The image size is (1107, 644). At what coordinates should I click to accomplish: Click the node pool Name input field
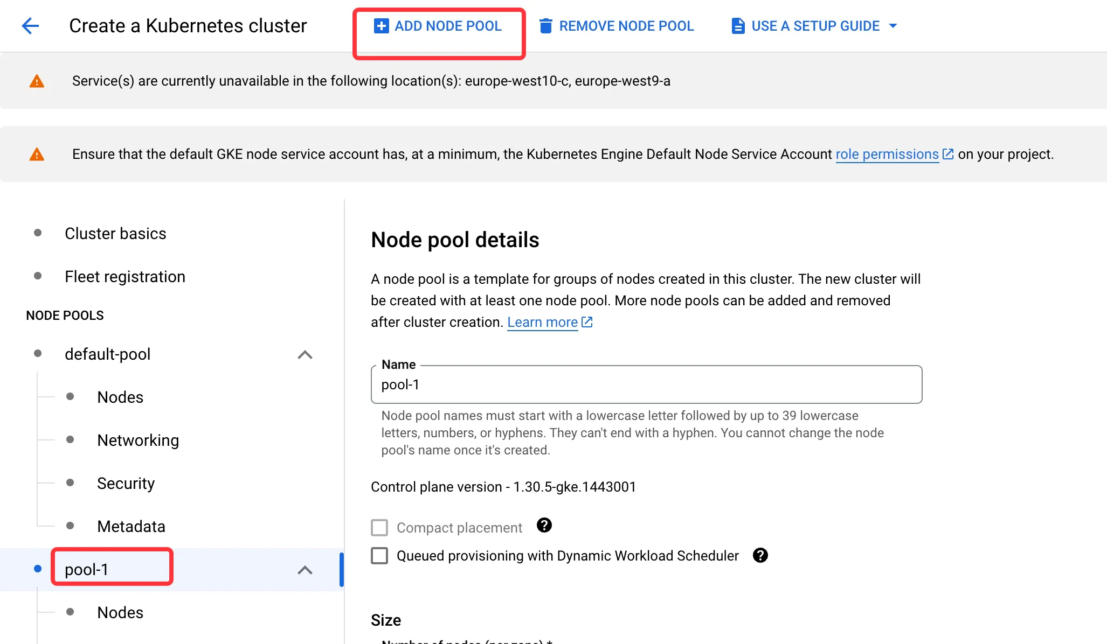pyautogui.click(x=646, y=384)
